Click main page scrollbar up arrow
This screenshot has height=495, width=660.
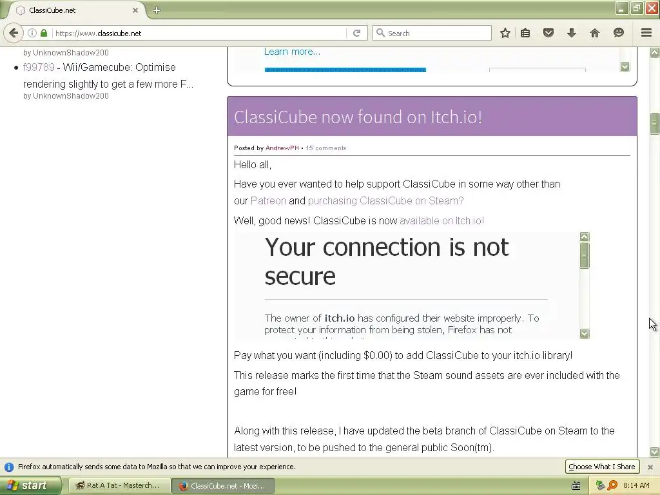click(x=654, y=52)
